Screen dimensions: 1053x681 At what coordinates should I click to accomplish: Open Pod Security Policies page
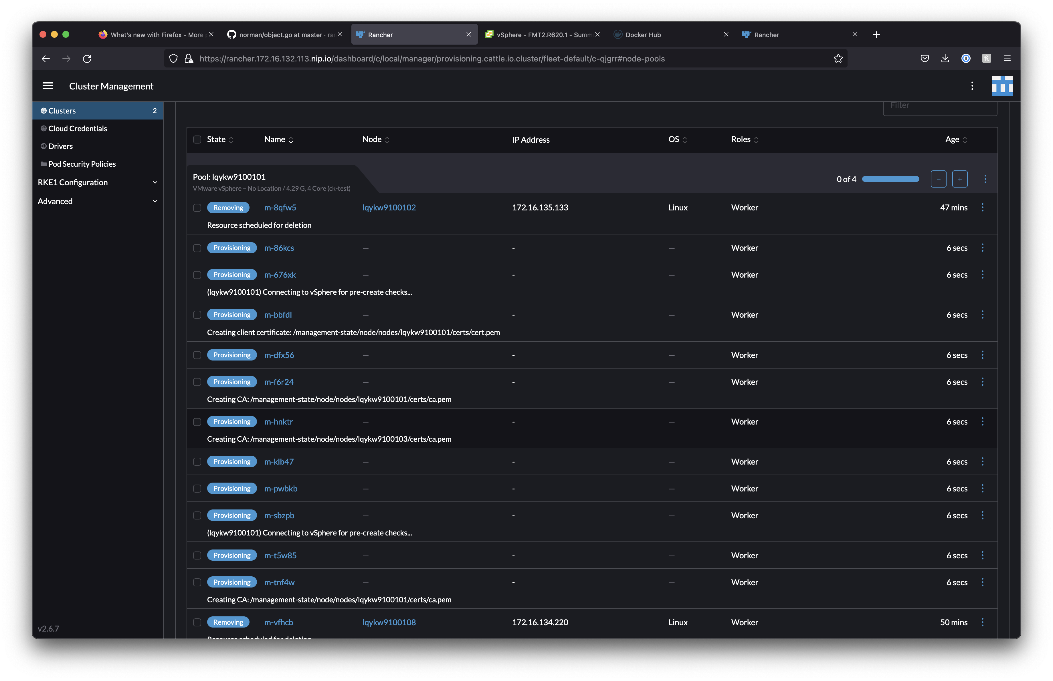(97, 164)
